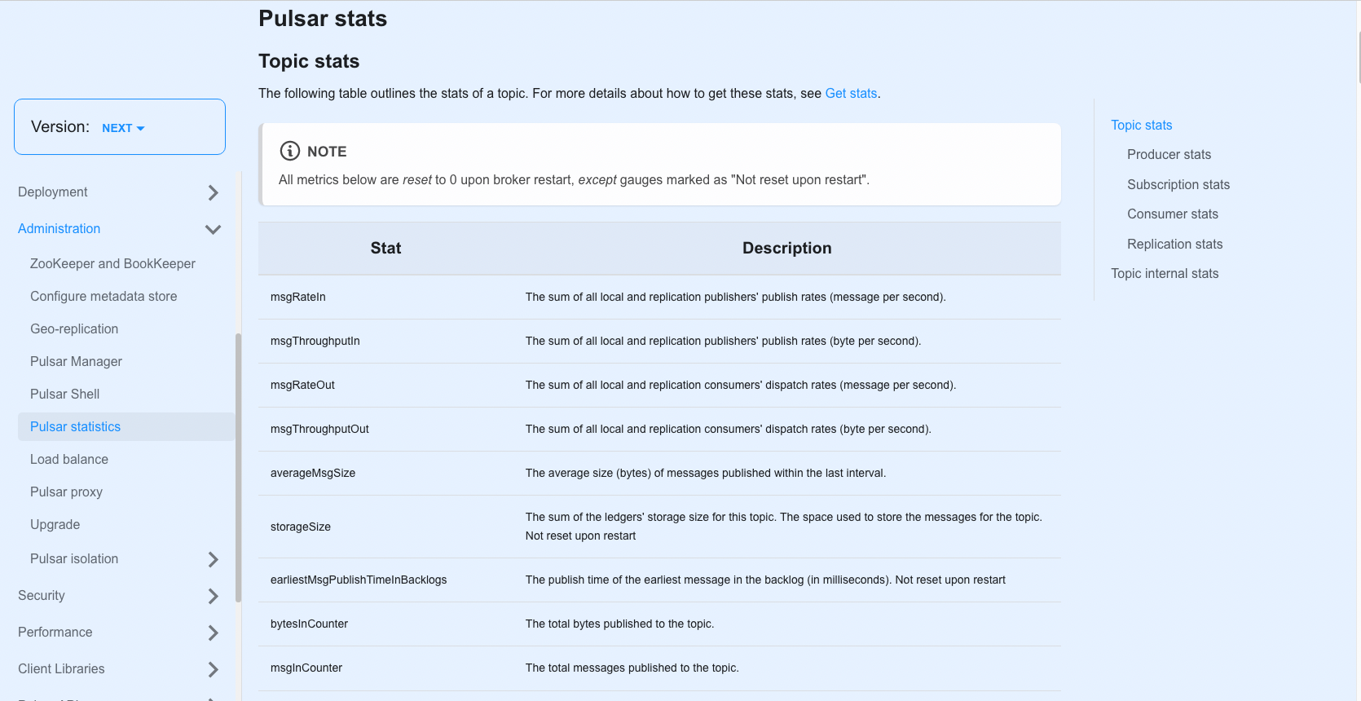Open the Load balance page

click(69, 460)
